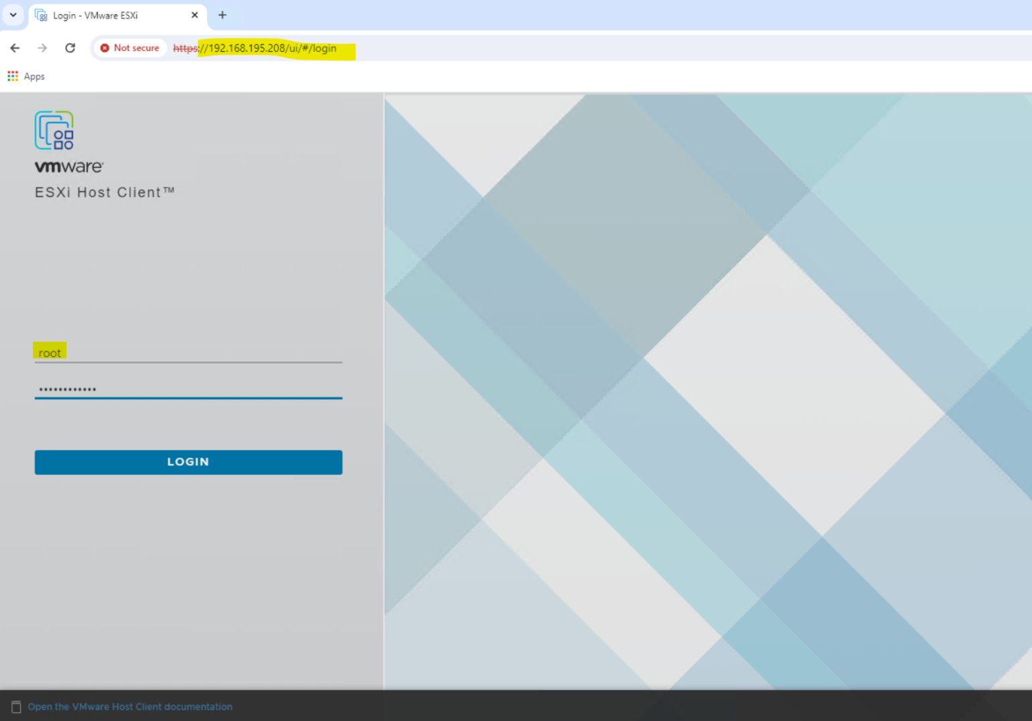
Task: Select the highlighted URL in the address bar
Action: [269, 48]
